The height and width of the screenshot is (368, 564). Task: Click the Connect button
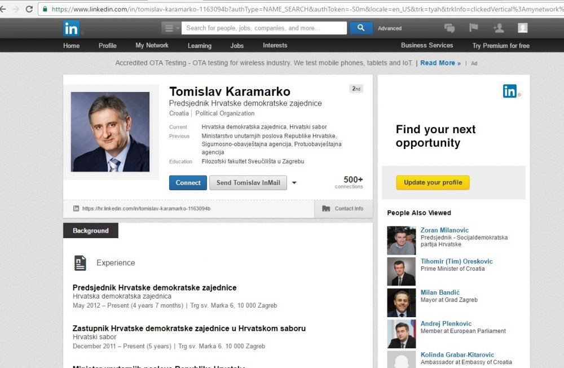point(188,182)
